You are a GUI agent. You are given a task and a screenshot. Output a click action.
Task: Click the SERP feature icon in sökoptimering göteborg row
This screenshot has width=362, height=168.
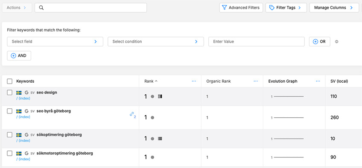point(160,139)
